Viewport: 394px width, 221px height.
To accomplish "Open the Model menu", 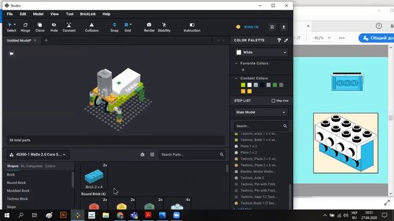I will [x=38, y=14].
